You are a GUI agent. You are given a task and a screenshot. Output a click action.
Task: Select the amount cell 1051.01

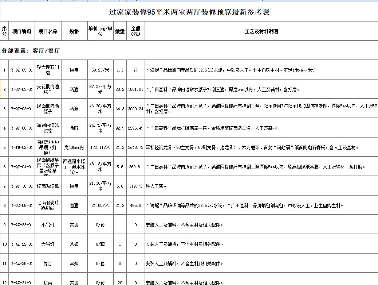(135, 89)
